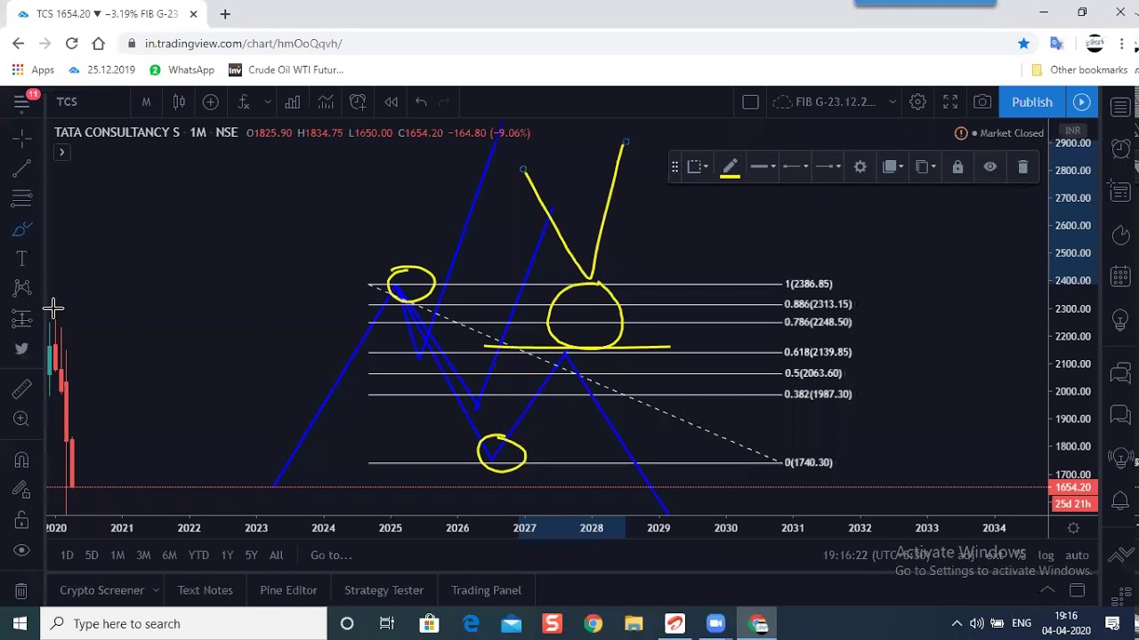This screenshot has width=1139, height=640.
Task: Toggle lock on the selected drawing
Action: tap(957, 166)
